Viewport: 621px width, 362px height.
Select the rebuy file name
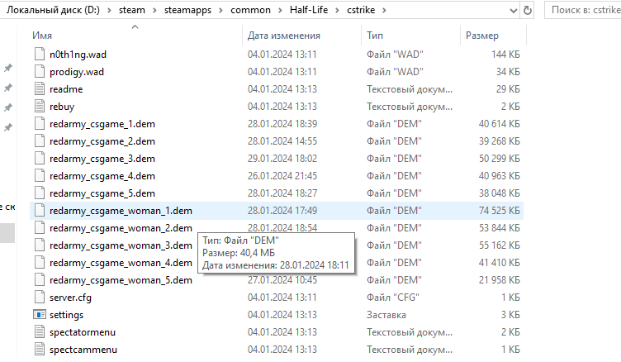pos(62,107)
